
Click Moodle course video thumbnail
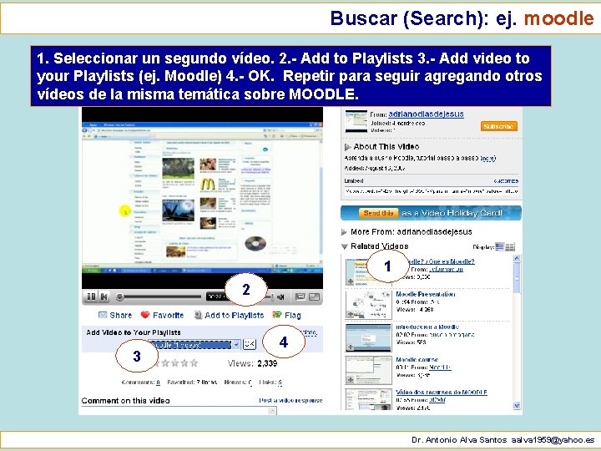tap(368, 371)
